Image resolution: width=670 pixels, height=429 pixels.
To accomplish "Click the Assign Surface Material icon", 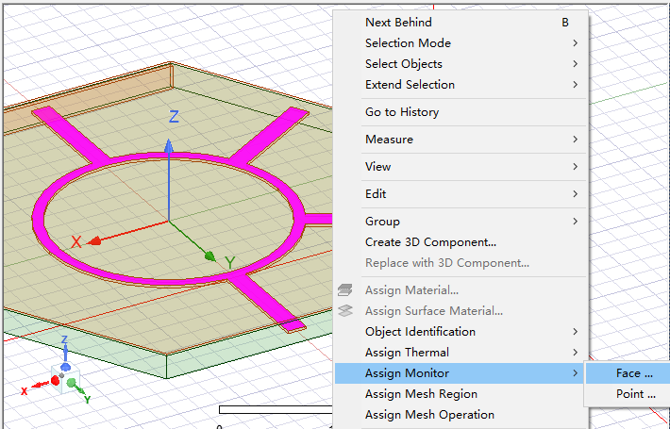I will coord(345,311).
